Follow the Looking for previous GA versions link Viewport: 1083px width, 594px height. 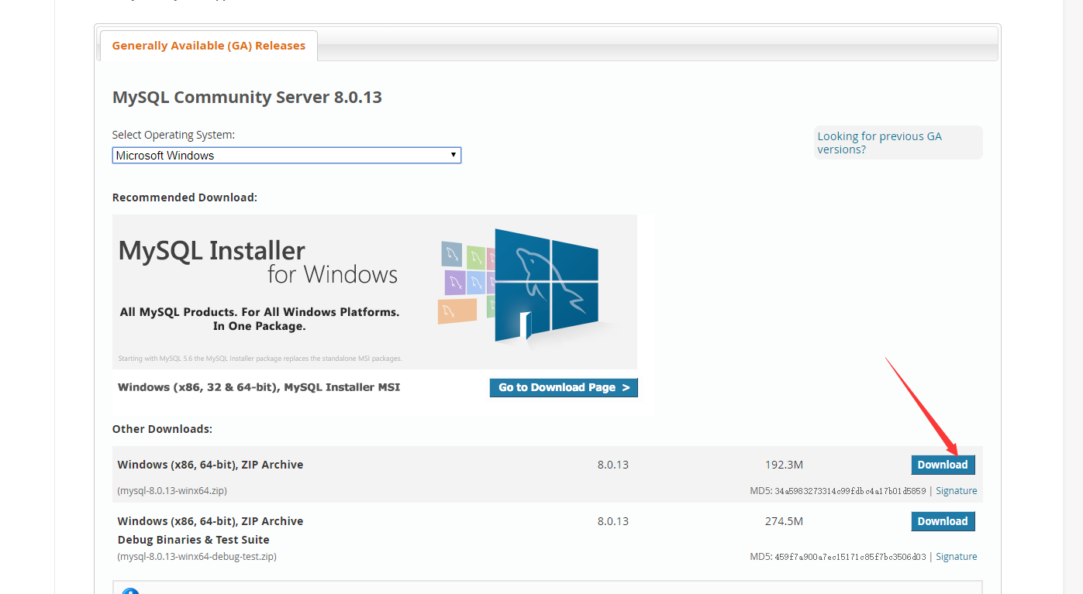[879, 142]
